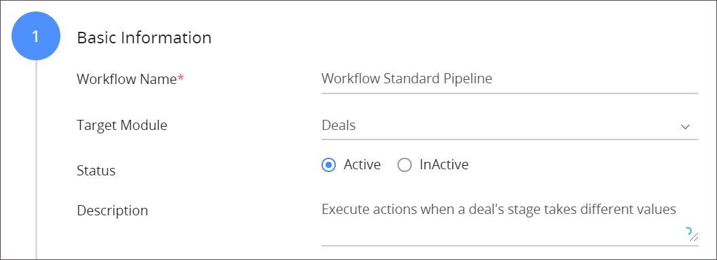The width and height of the screenshot is (717, 260).
Task: Click the green spinner icon in Description
Action: point(689,231)
